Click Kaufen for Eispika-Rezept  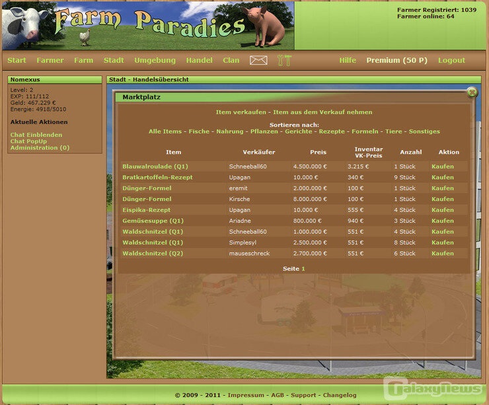point(443,210)
